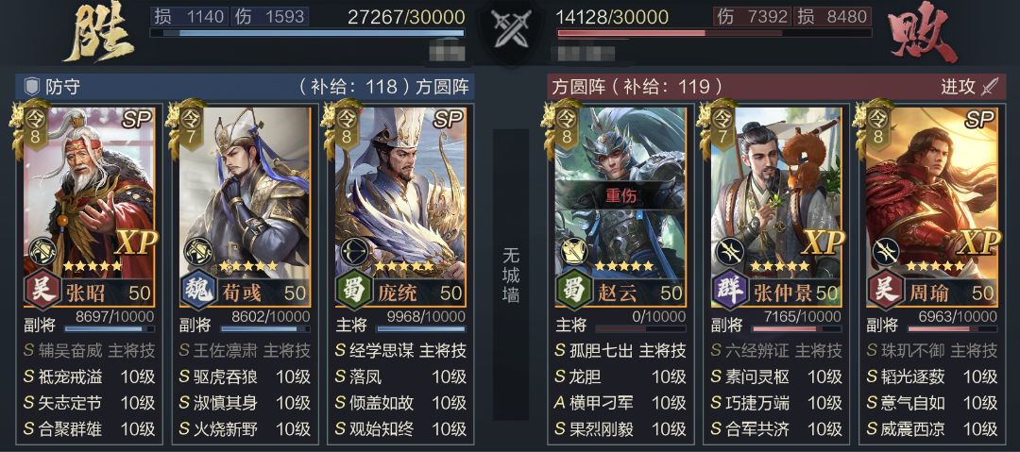Click the 重伤 label on 赵云
The height and width of the screenshot is (452, 1020).
coord(620,194)
